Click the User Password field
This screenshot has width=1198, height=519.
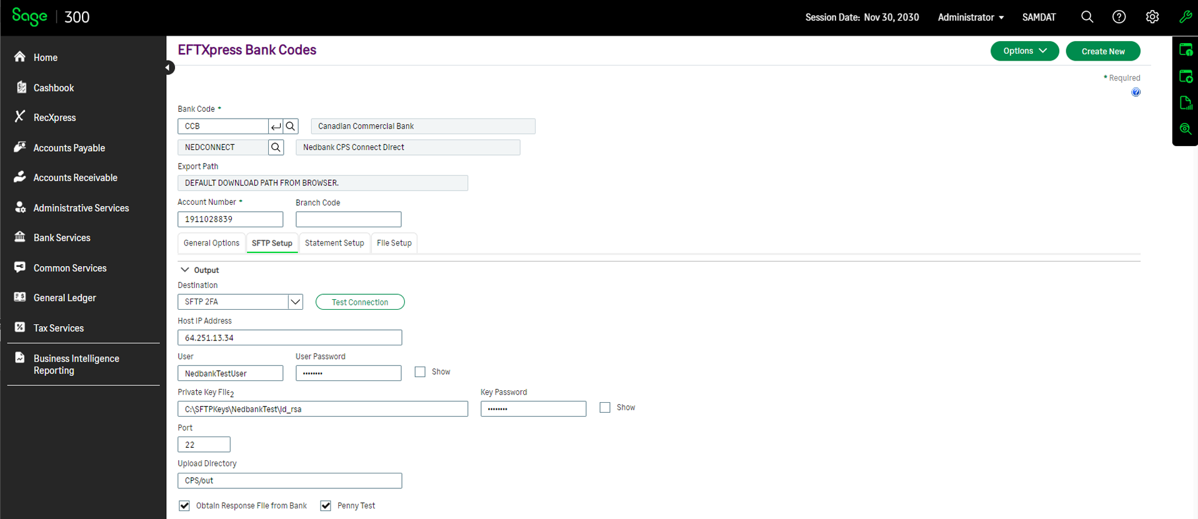click(x=349, y=373)
